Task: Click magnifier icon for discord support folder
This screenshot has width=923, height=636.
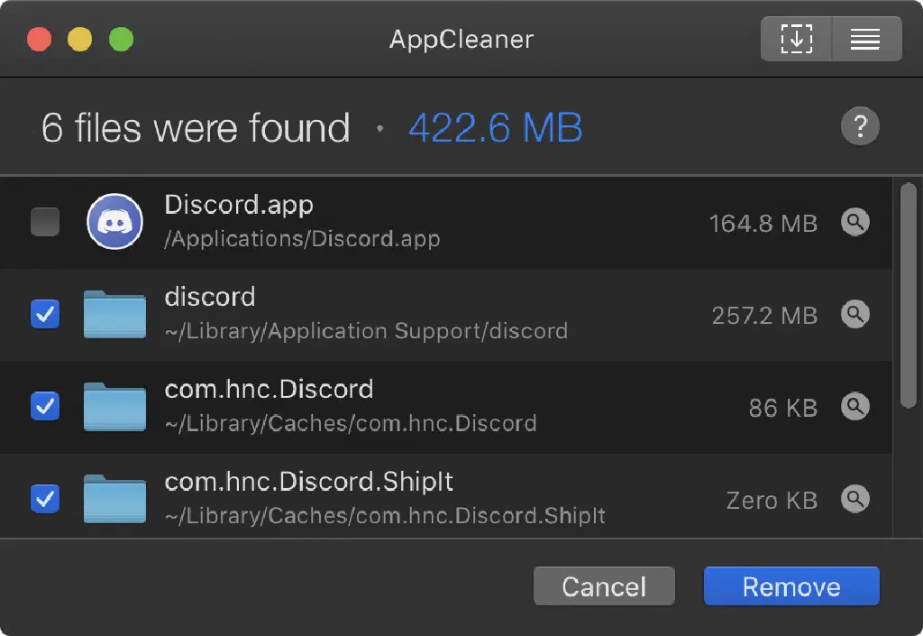Action: (x=854, y=314)
